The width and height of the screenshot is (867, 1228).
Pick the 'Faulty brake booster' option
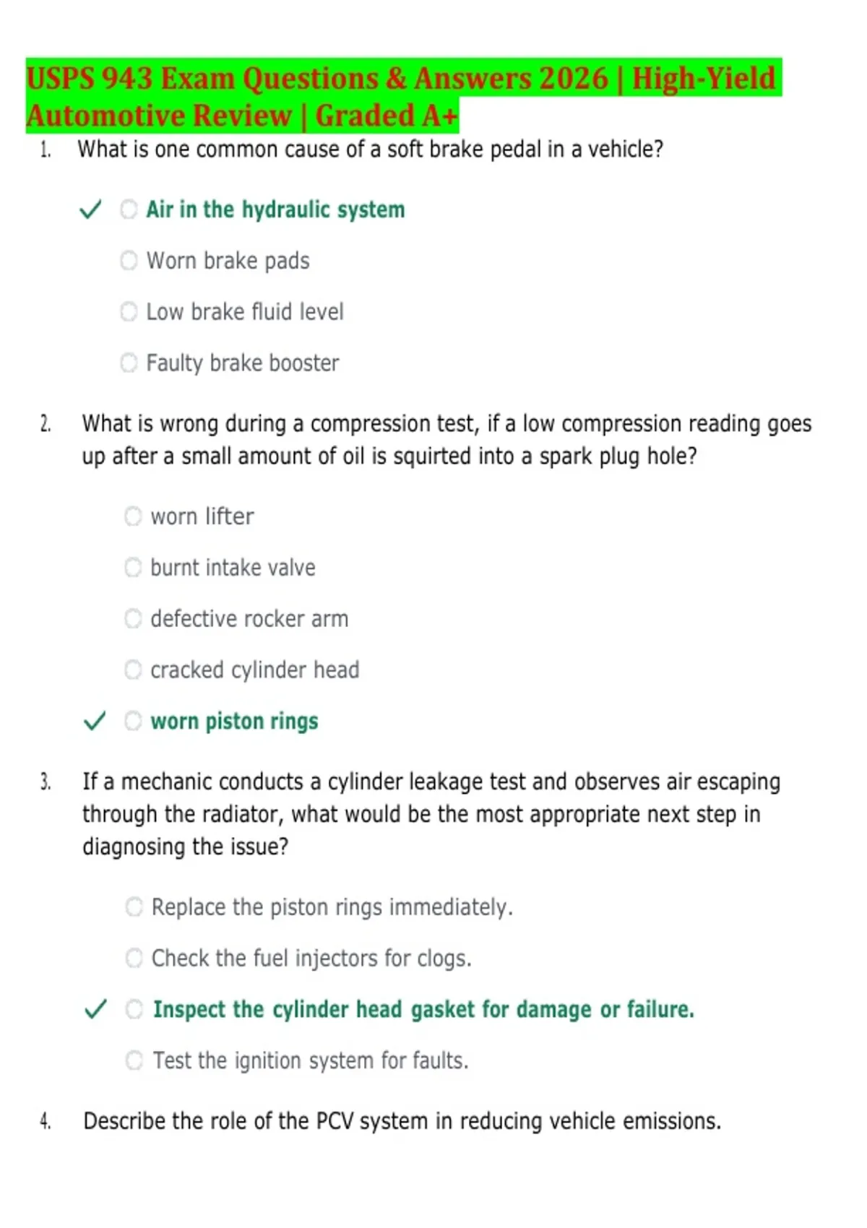tap(129, 363)
